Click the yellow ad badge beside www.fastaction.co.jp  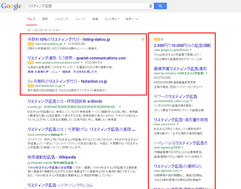click(30, 86)
